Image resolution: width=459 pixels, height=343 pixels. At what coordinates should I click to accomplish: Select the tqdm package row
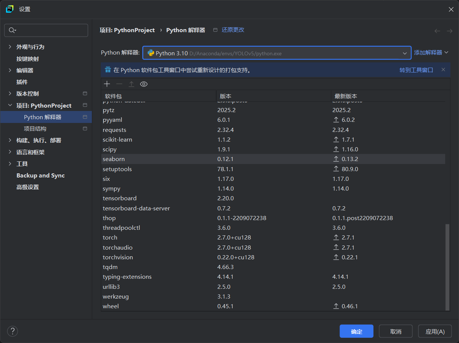(x=273, y=267)
